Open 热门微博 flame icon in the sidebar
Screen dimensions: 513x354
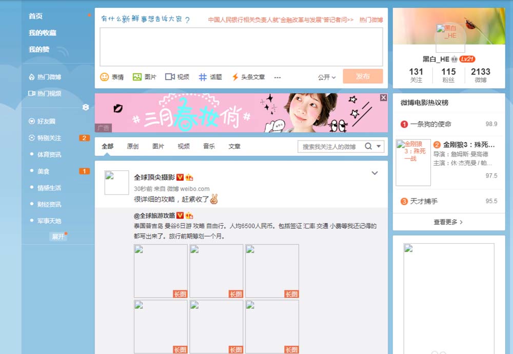coord(32,77)
